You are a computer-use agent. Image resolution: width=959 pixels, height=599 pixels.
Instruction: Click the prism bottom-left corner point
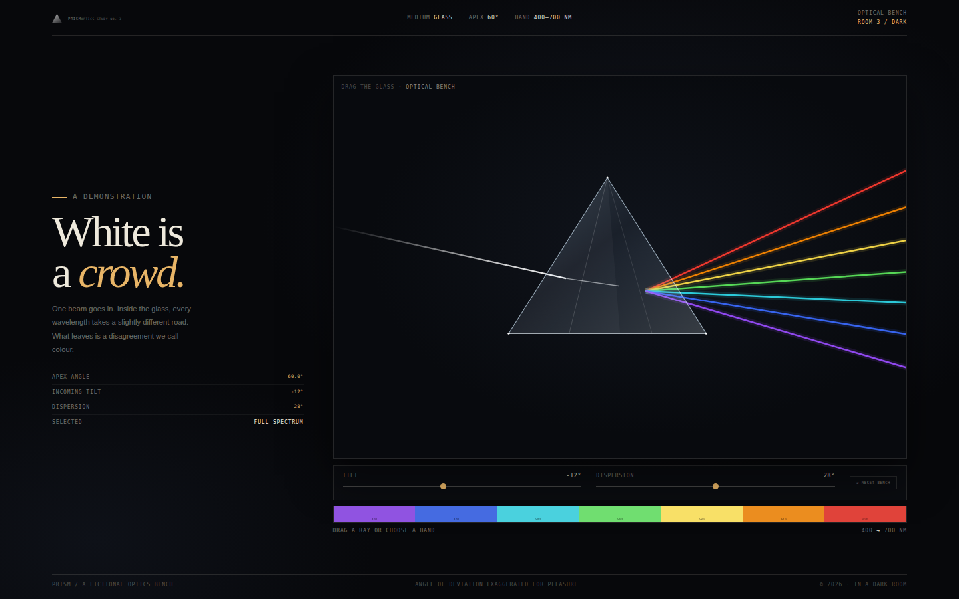509,333
